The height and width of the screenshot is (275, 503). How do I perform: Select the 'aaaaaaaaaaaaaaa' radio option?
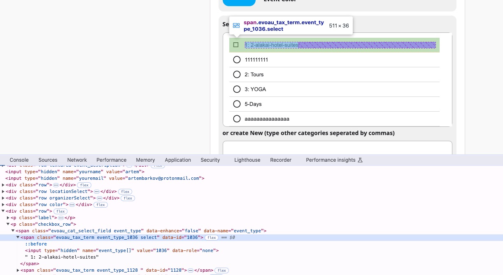(x=237, y=119)
